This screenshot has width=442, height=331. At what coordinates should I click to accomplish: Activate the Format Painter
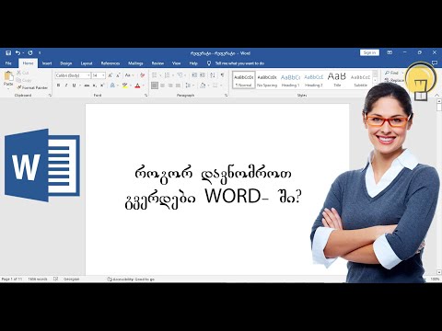pos(32,87)
